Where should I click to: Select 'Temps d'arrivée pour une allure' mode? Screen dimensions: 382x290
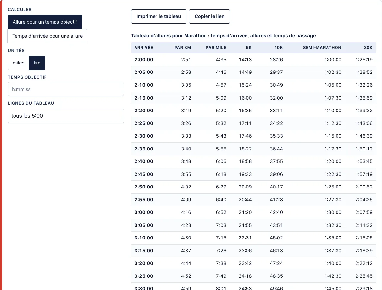pos(47,36)
